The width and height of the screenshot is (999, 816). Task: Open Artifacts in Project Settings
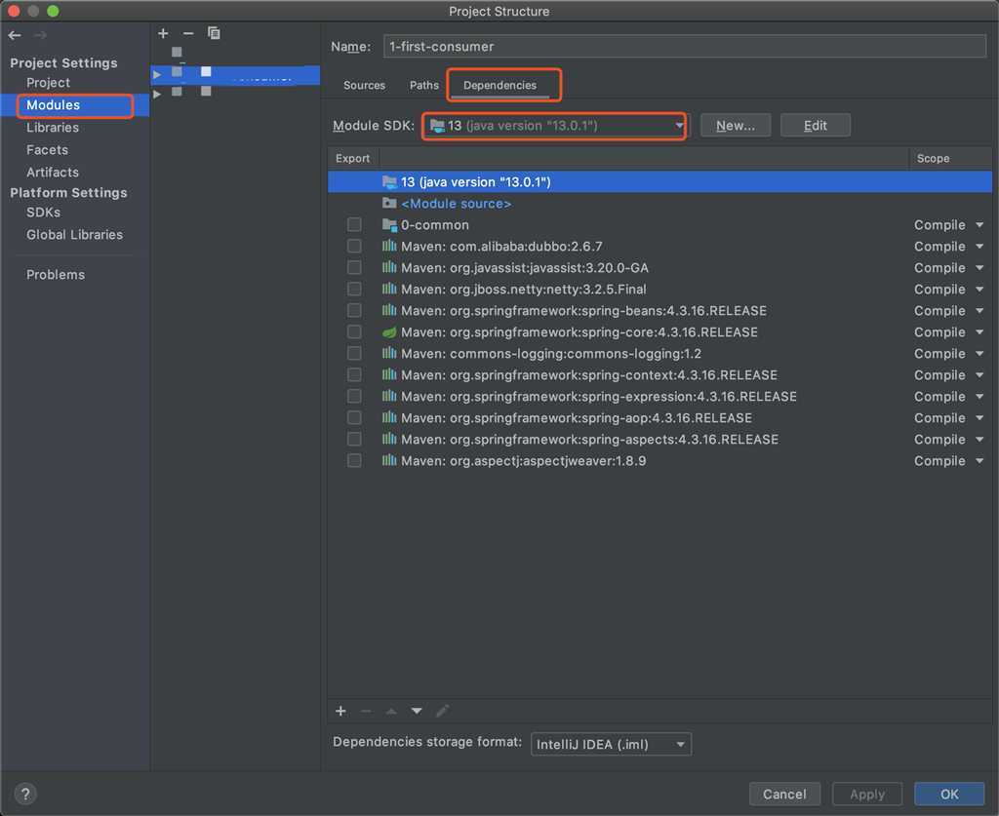[53, 172]
